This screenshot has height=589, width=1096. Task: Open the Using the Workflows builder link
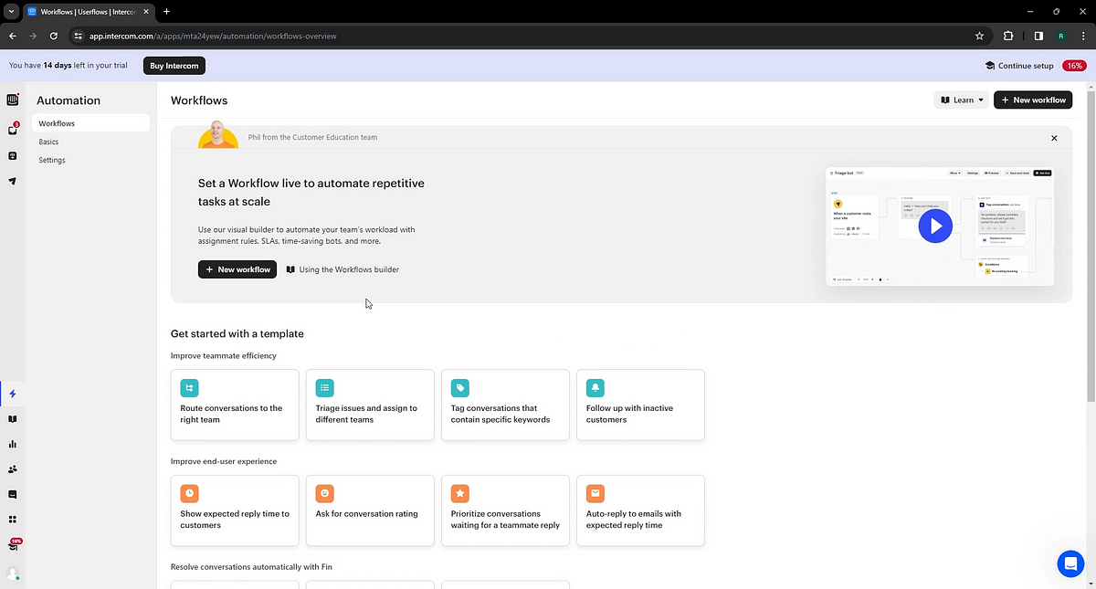(x=342, y=269)
